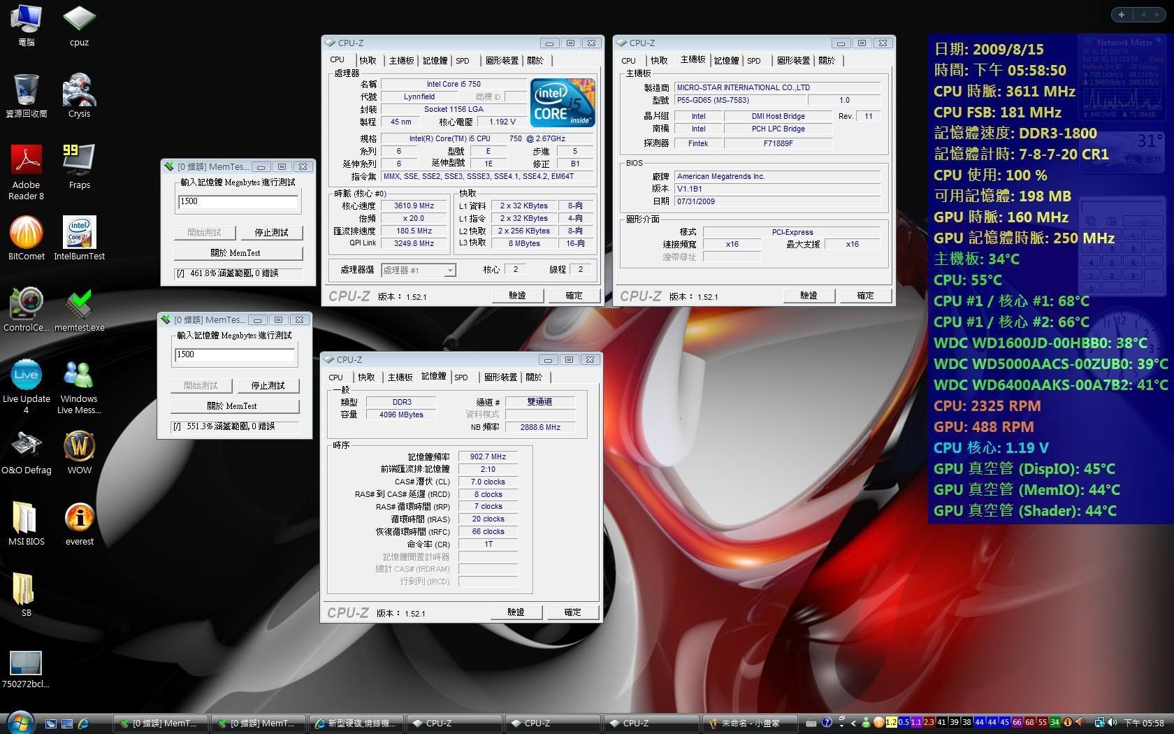Switch to SPD tab in CPU-Z CPU window

463,61
